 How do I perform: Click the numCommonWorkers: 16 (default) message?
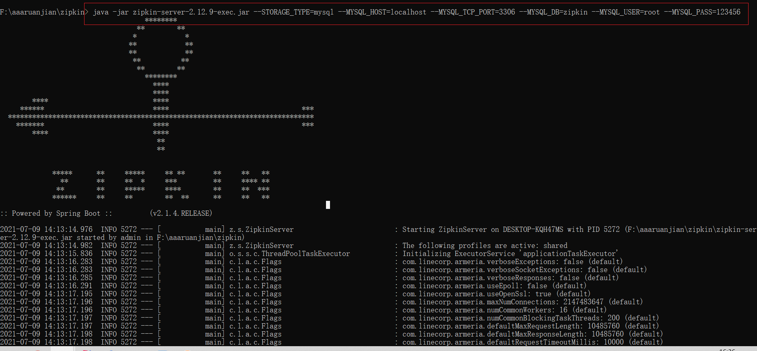tap(505, 310)
